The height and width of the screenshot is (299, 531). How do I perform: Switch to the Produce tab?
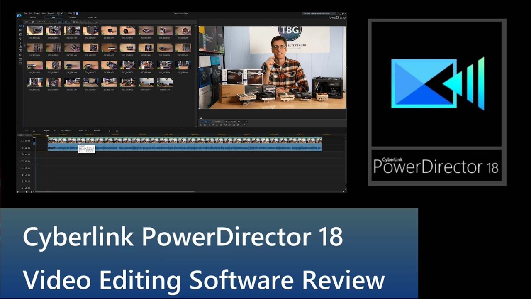(x=73, y=17)
